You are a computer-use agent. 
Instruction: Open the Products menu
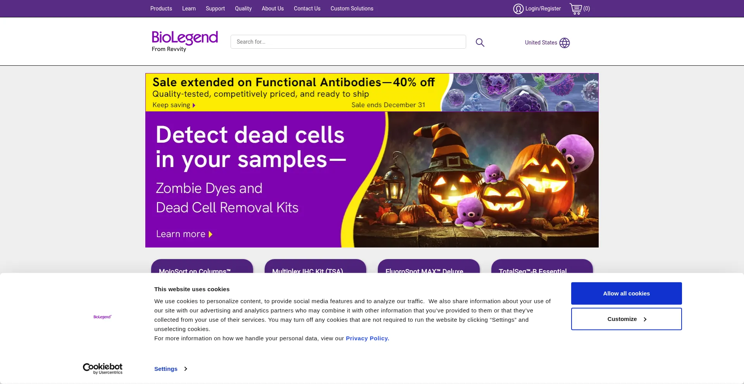click(161, 9)
